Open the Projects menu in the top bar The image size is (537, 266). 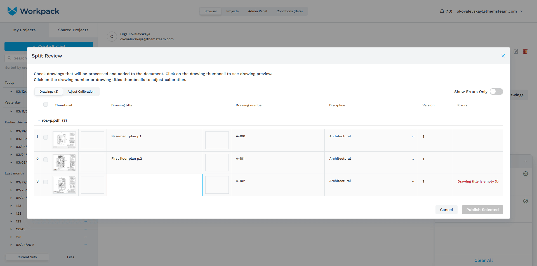point(232,11)
